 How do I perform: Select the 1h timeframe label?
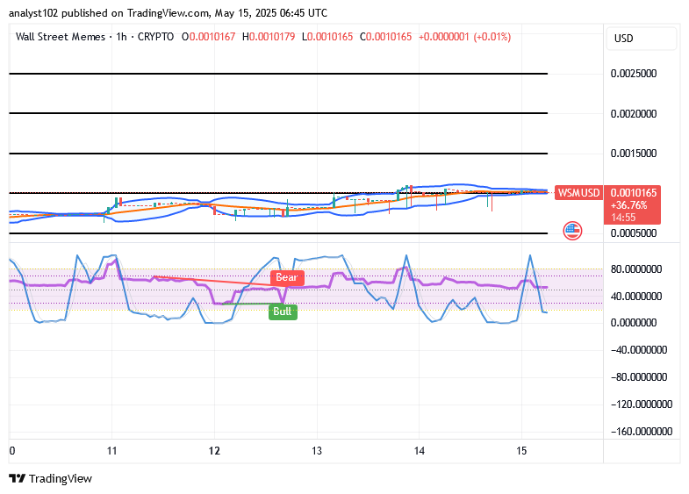(122, 37)
